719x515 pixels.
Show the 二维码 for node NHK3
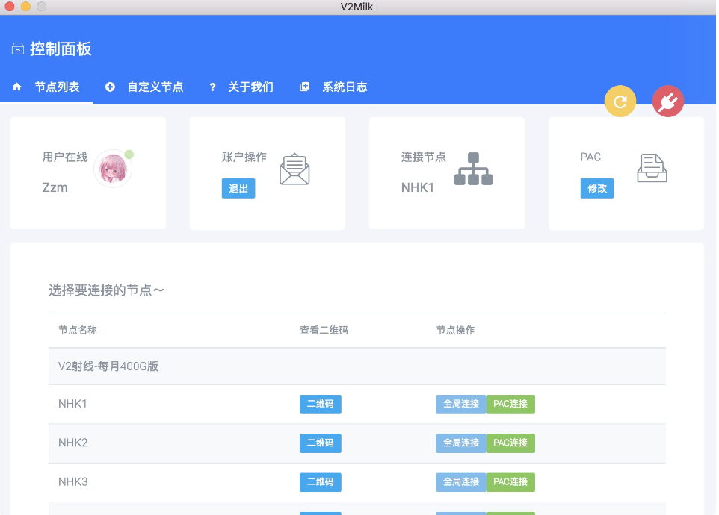click(321, 482)
